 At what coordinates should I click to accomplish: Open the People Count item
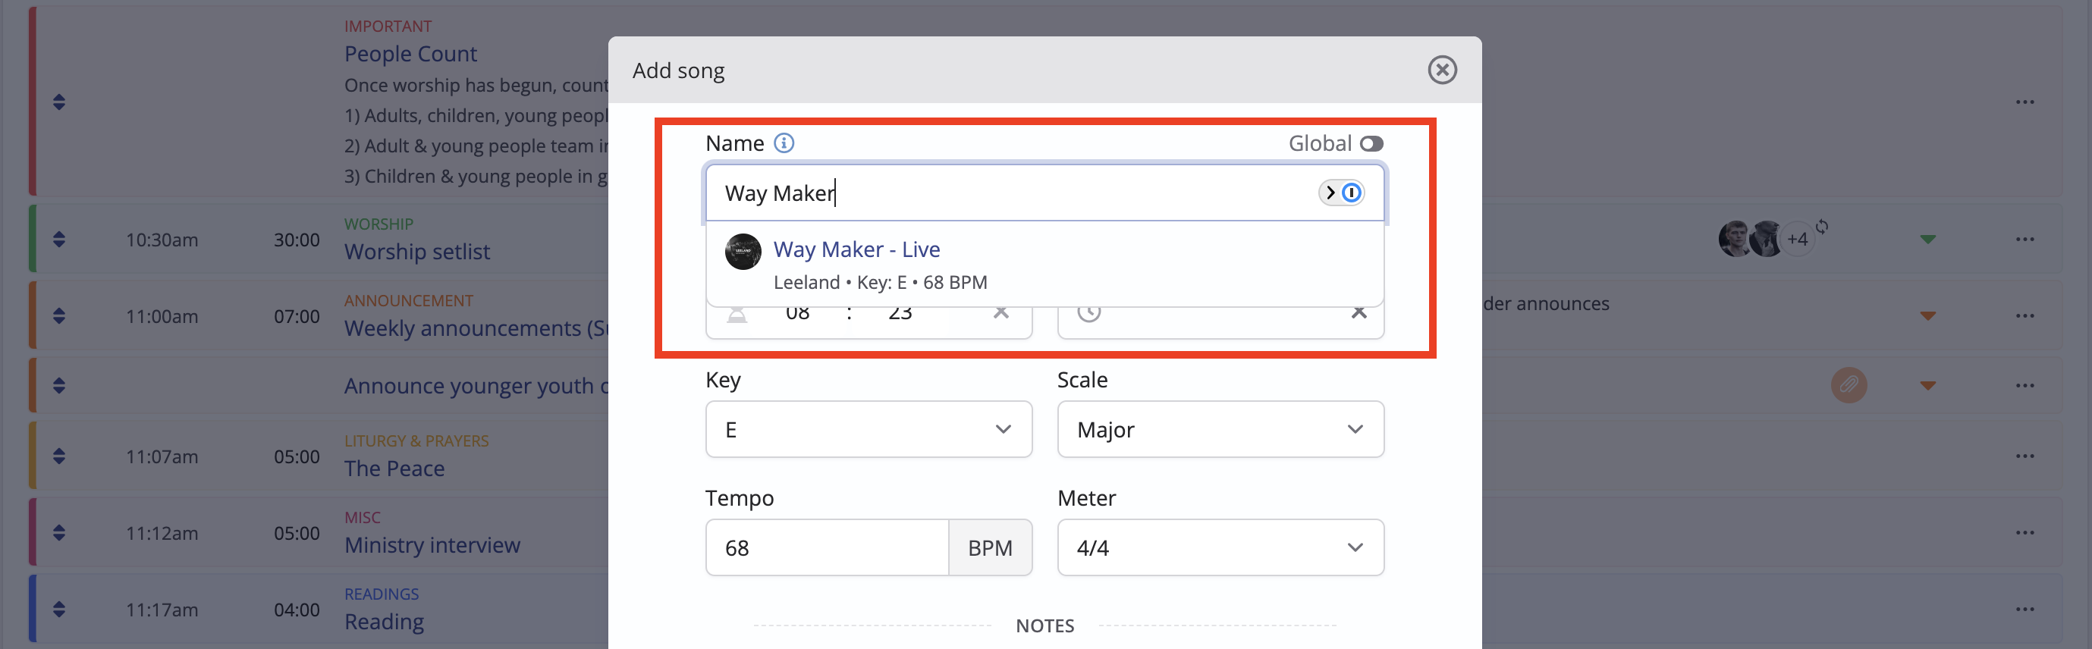pyautogui.click(x=410, y=55)
